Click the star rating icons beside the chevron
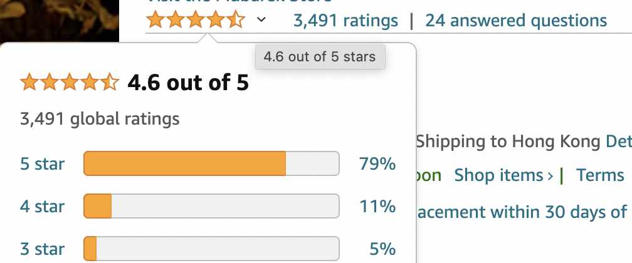Screen dimensions: 632x263 coord(196,20)
